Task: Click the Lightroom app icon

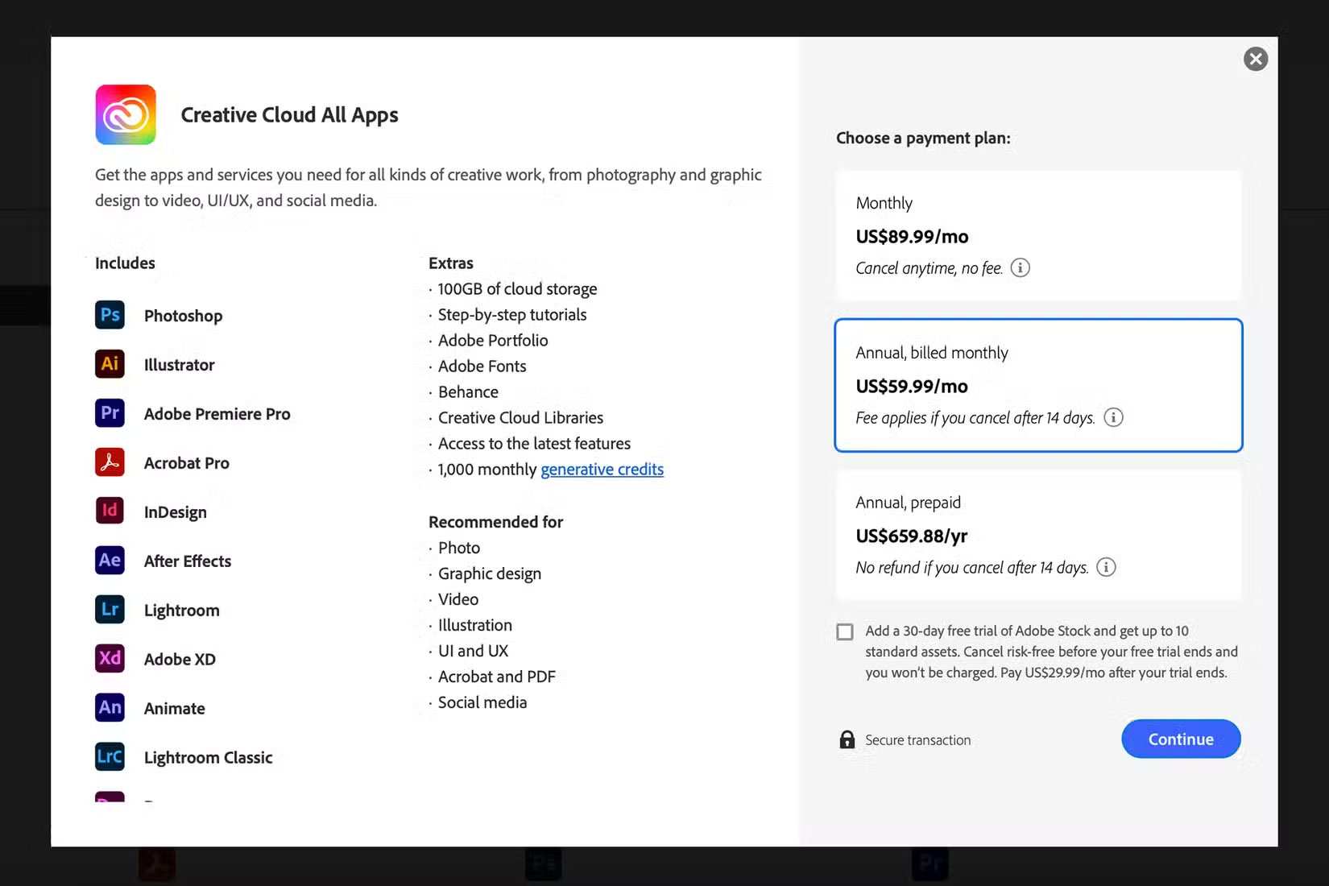Action: click(109, 610)
